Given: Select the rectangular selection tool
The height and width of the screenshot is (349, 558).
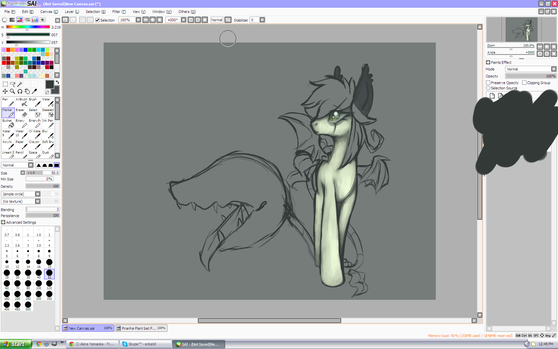Looking at the screenshot, I should (x=5, y=84).
